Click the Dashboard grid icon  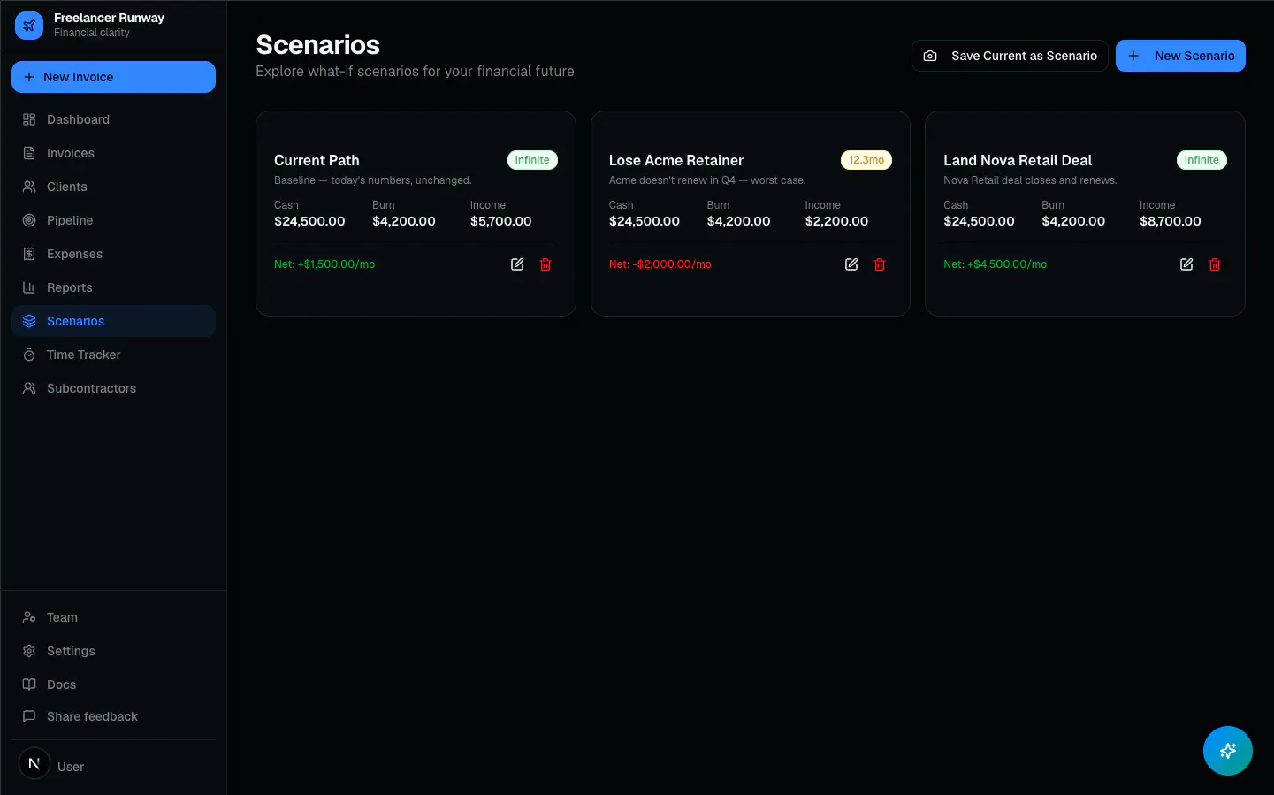click(29, 119)
